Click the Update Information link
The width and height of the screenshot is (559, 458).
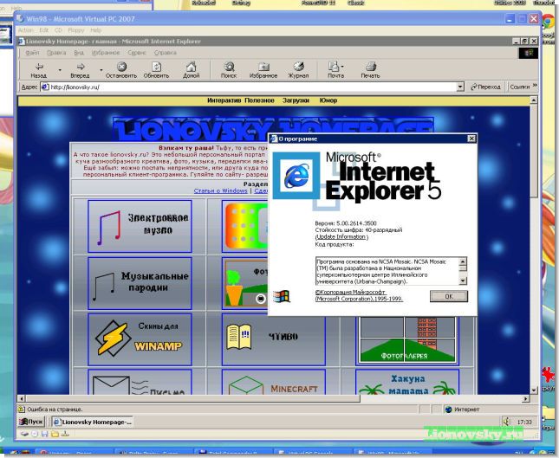click(341, 236)
